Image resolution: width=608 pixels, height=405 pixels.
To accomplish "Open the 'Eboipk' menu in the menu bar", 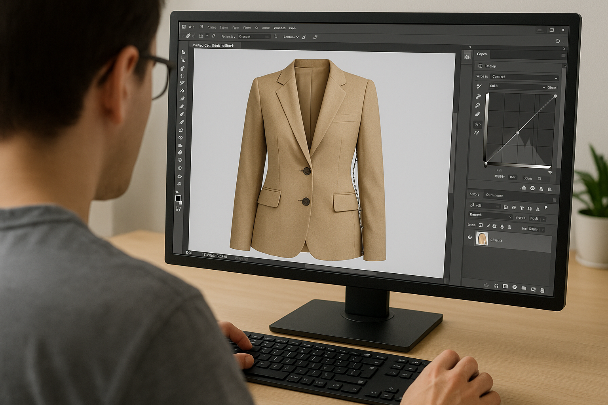I will click(x=224, y=28).
